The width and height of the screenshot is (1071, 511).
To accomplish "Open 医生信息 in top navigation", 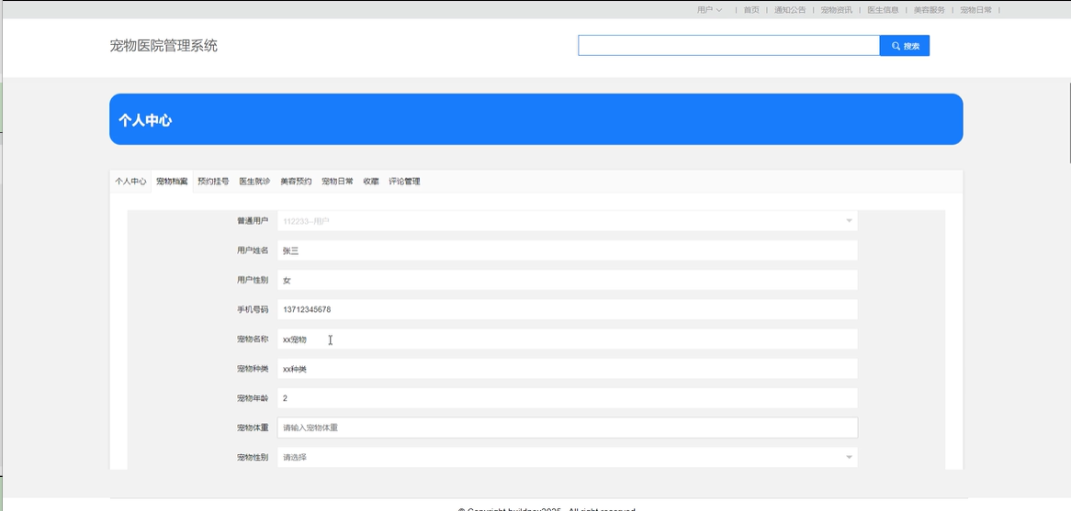I will (883, 10).
